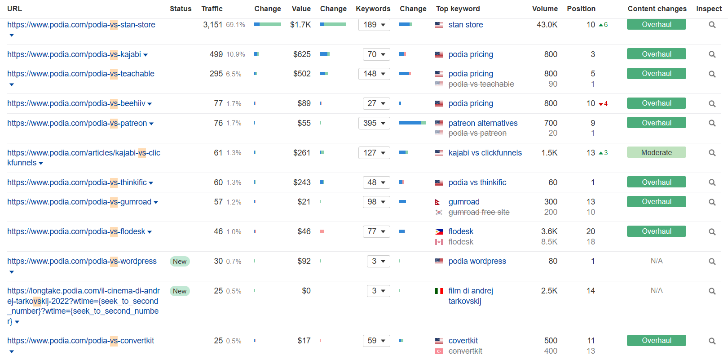Open the 127 keywords dropdown

point(374,153)
